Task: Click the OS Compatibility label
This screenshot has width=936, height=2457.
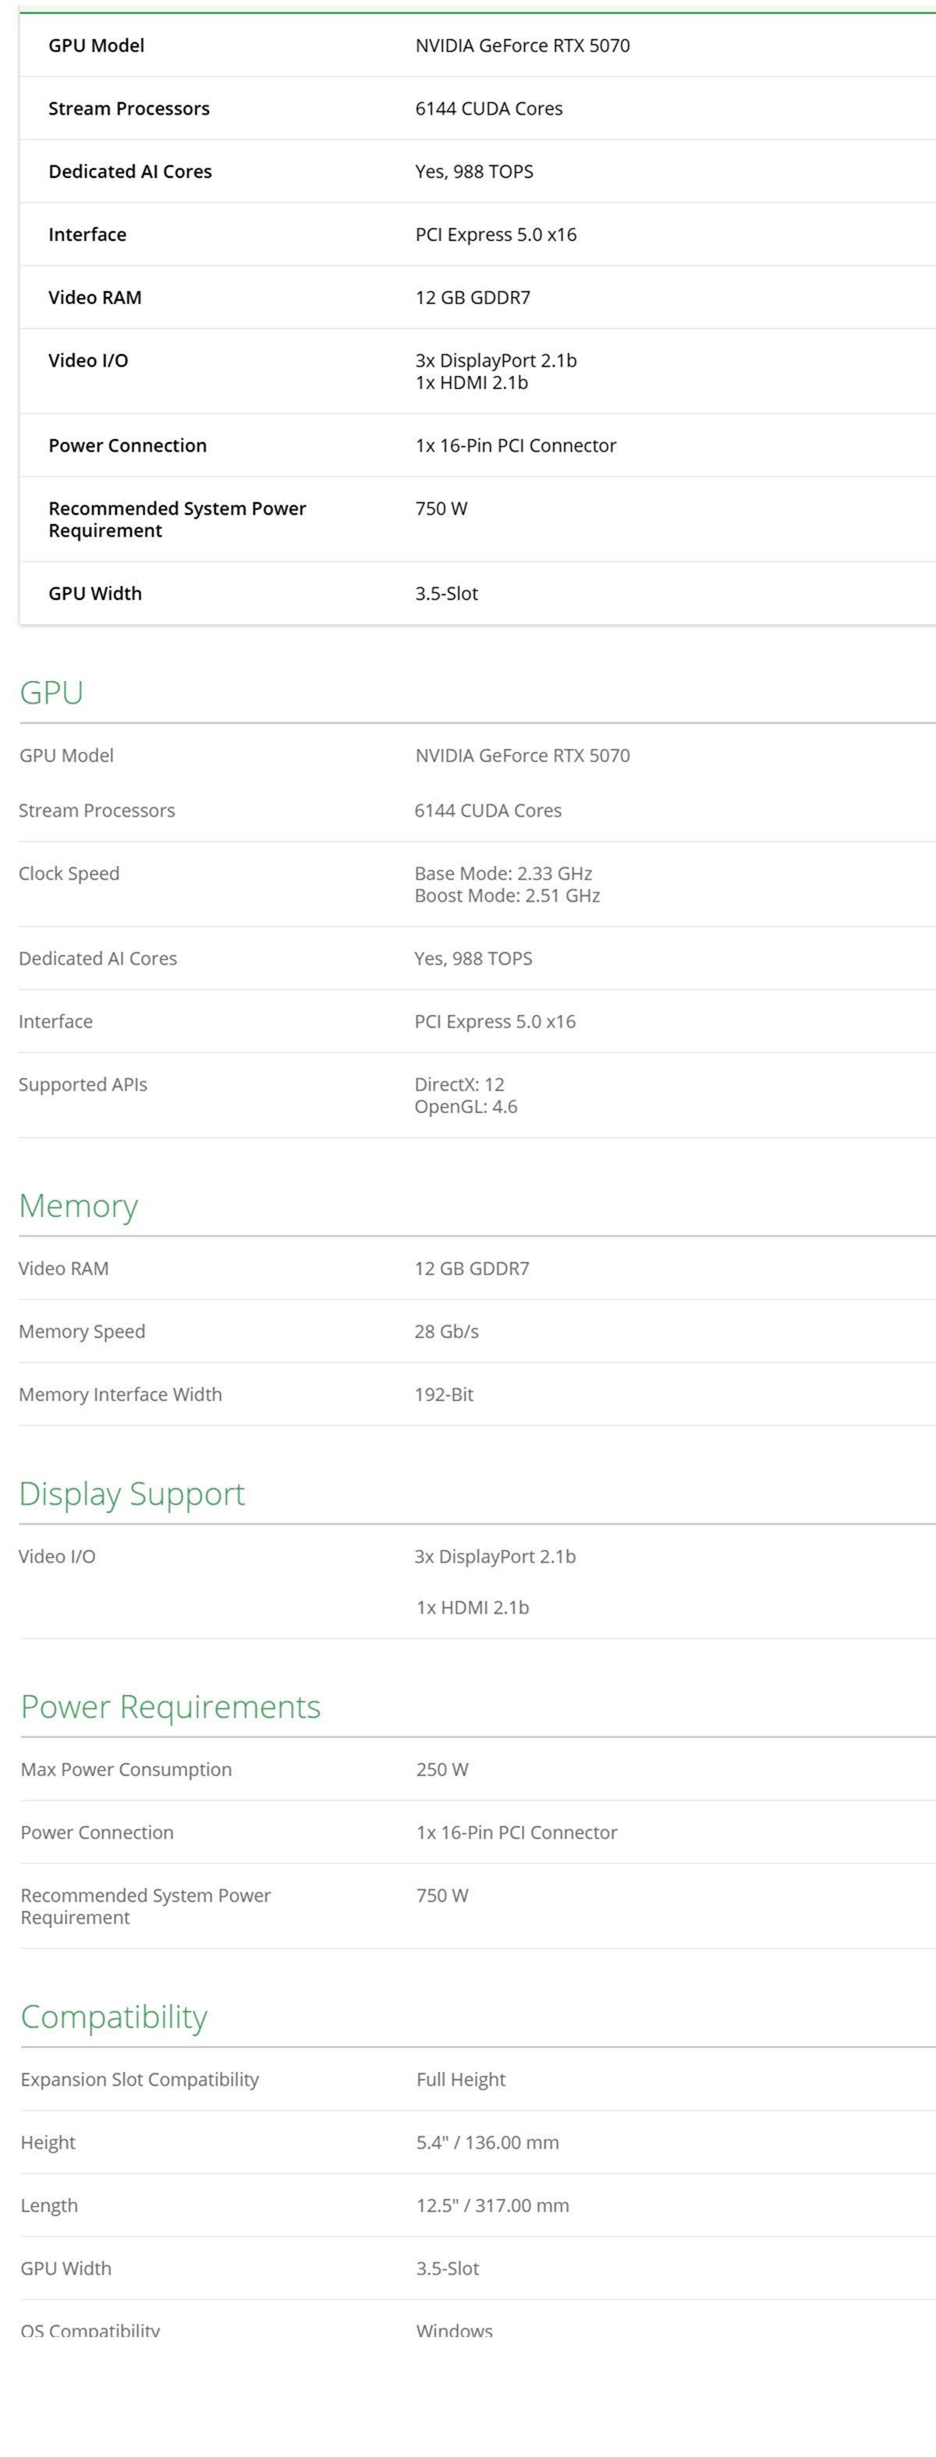Action: click(90, 2330)
